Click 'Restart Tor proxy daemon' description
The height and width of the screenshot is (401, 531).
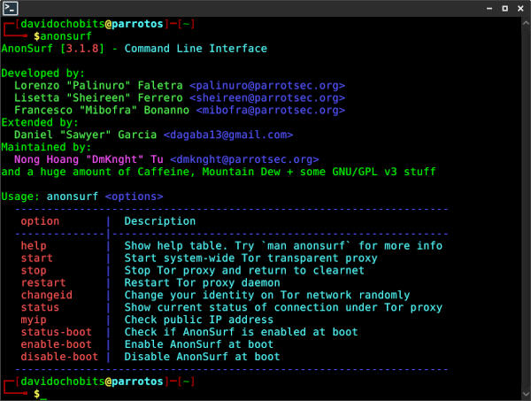coord(202,282)
